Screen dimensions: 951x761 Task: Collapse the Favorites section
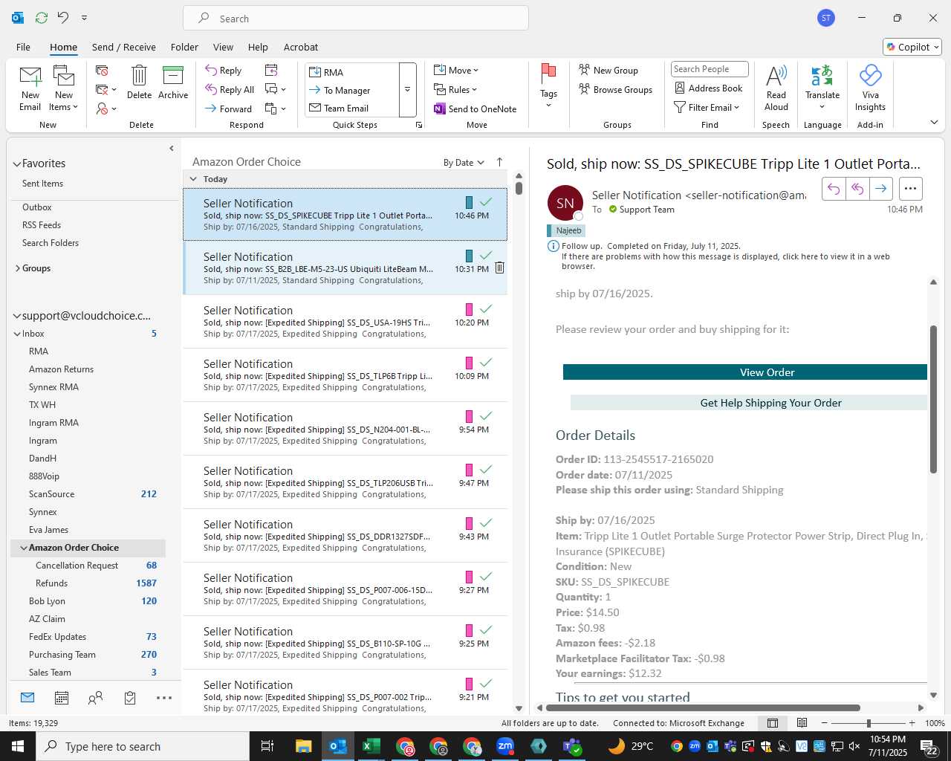click(17, 163)
